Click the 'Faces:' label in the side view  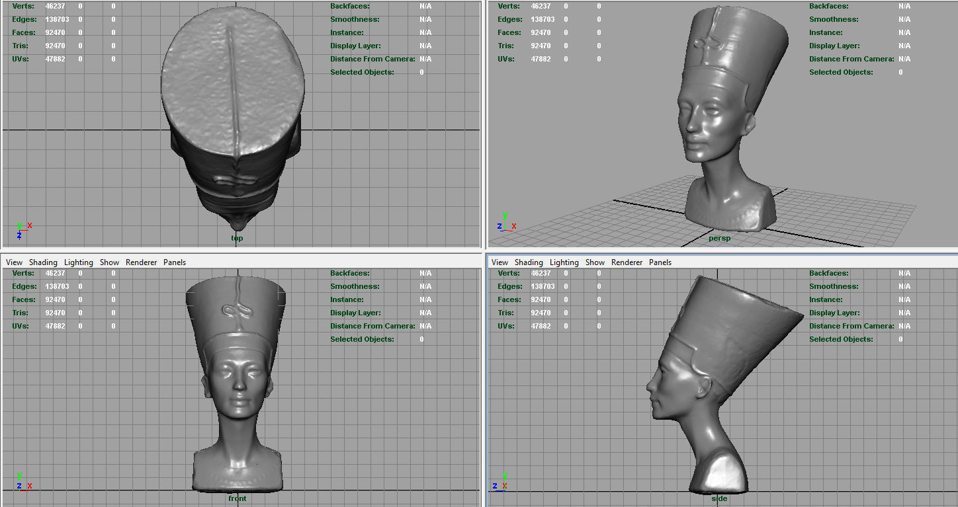[x=509, y=299]
